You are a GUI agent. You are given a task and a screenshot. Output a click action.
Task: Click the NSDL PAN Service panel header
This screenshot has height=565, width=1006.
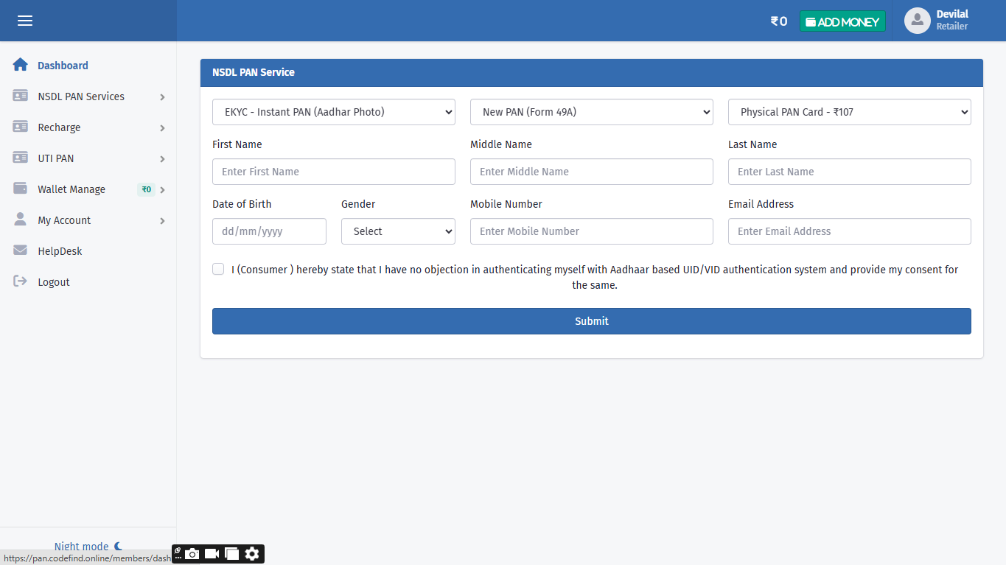(592, 73)
